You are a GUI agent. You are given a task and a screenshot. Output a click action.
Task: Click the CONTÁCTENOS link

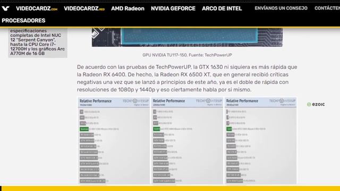tap(327, 8)
